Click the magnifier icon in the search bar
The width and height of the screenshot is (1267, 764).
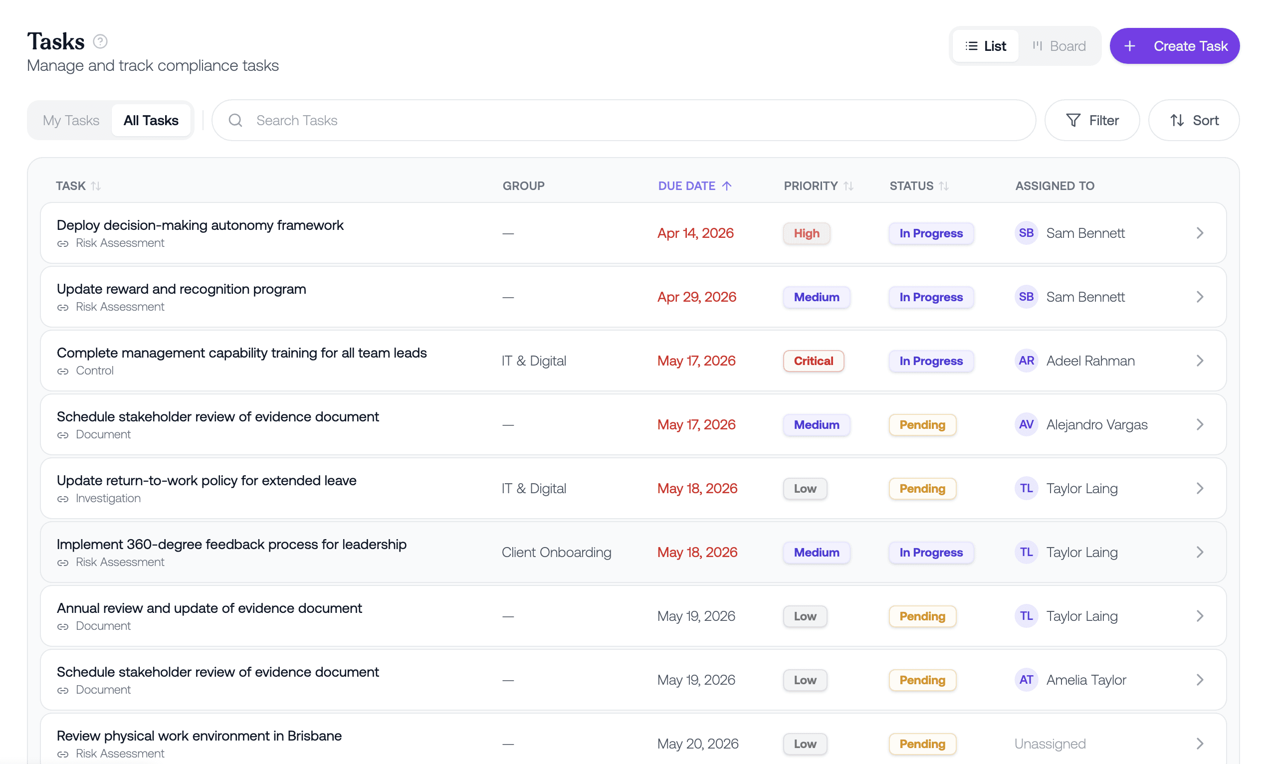point(235,120)
